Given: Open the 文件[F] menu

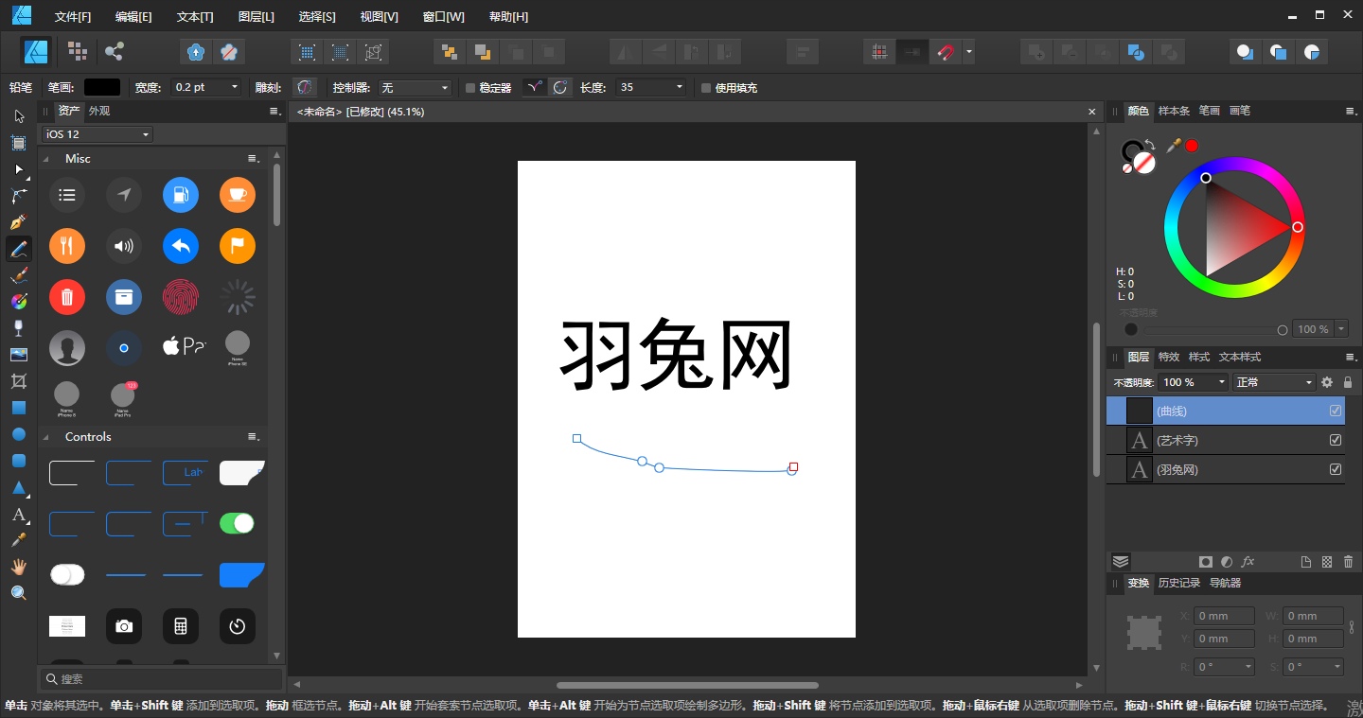Looking at the screenshot, I should [73, 17].
